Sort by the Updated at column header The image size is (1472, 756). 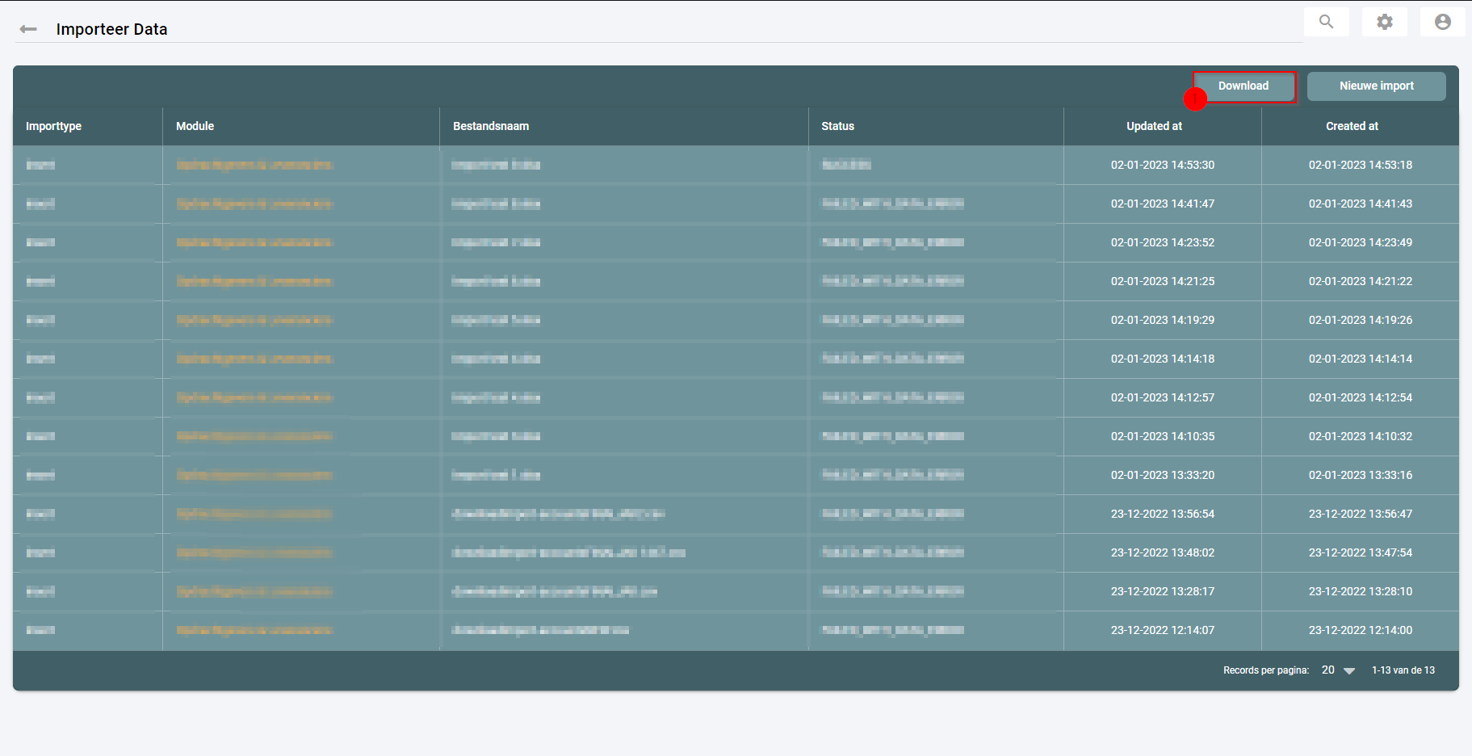click(1154, 126)
